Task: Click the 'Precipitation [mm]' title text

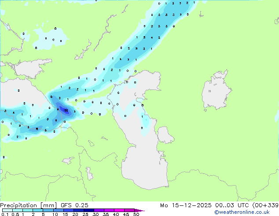Action: point(29,205)
